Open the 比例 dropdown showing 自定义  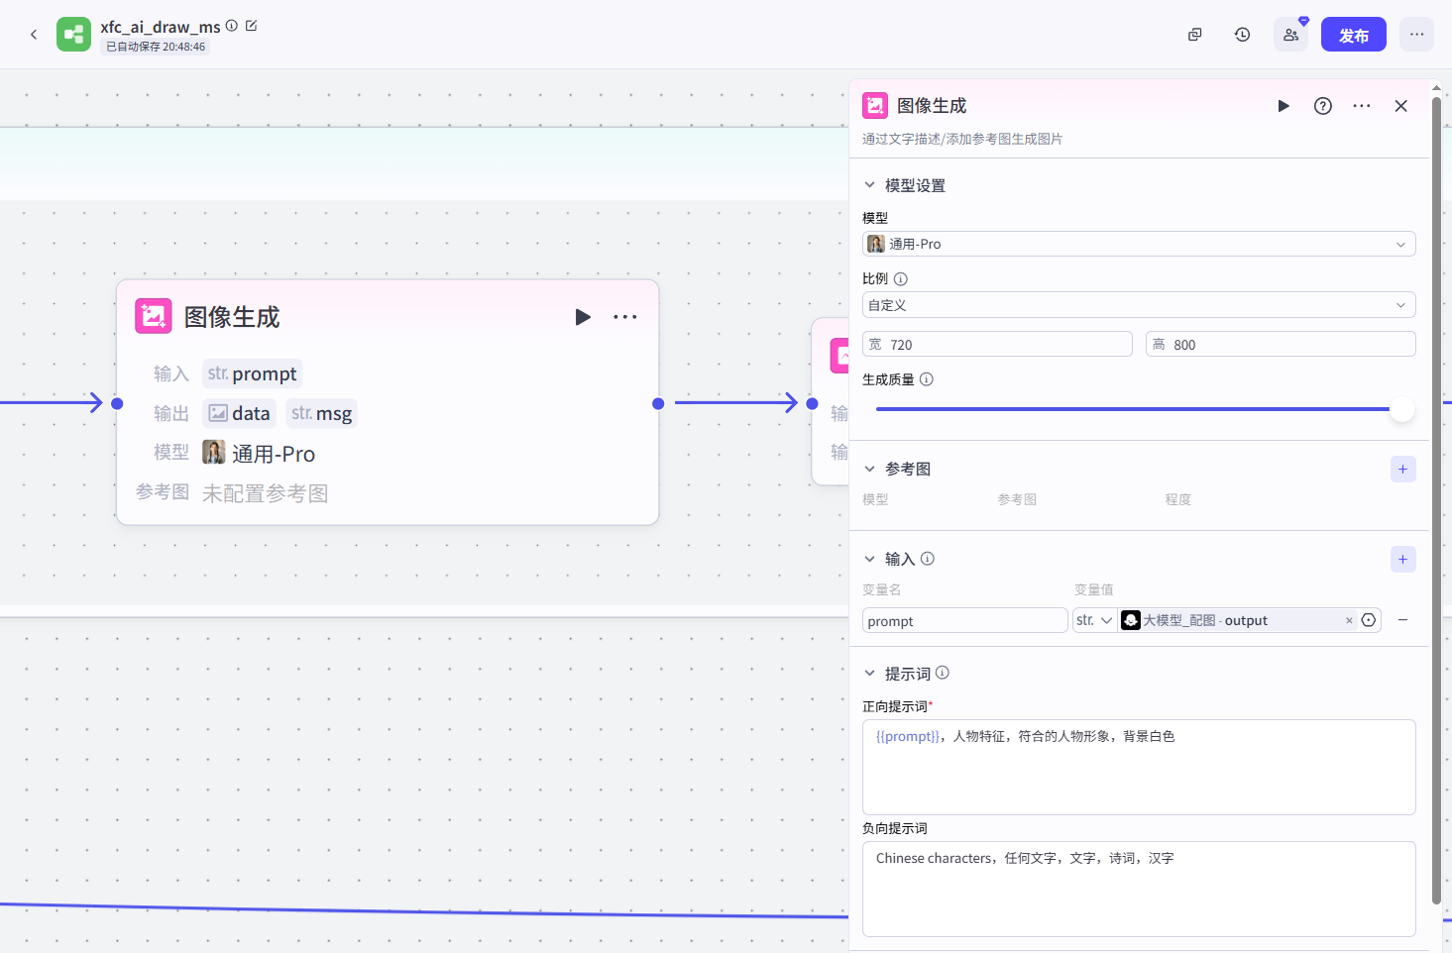(1139, 305)
